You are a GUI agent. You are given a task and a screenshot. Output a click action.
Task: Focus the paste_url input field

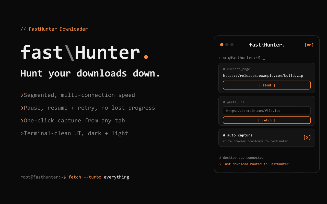tap(267, 111)
